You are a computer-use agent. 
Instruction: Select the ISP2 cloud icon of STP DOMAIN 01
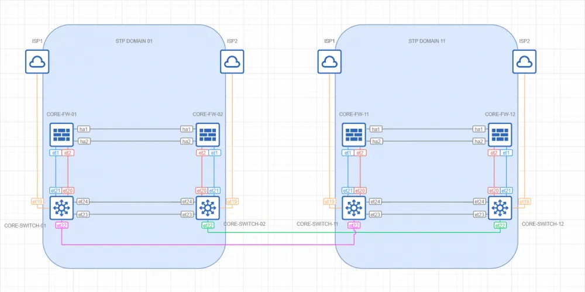point(232,61)
